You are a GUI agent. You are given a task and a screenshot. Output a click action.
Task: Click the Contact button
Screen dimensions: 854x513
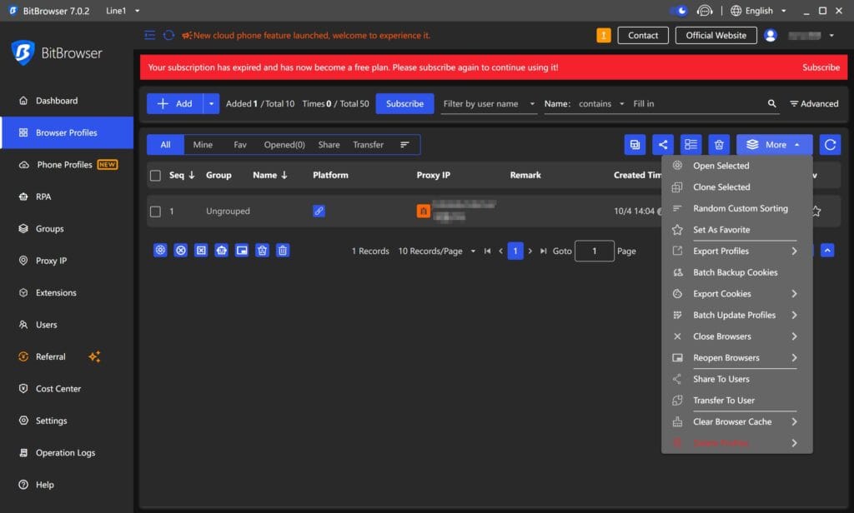point(643,35)
